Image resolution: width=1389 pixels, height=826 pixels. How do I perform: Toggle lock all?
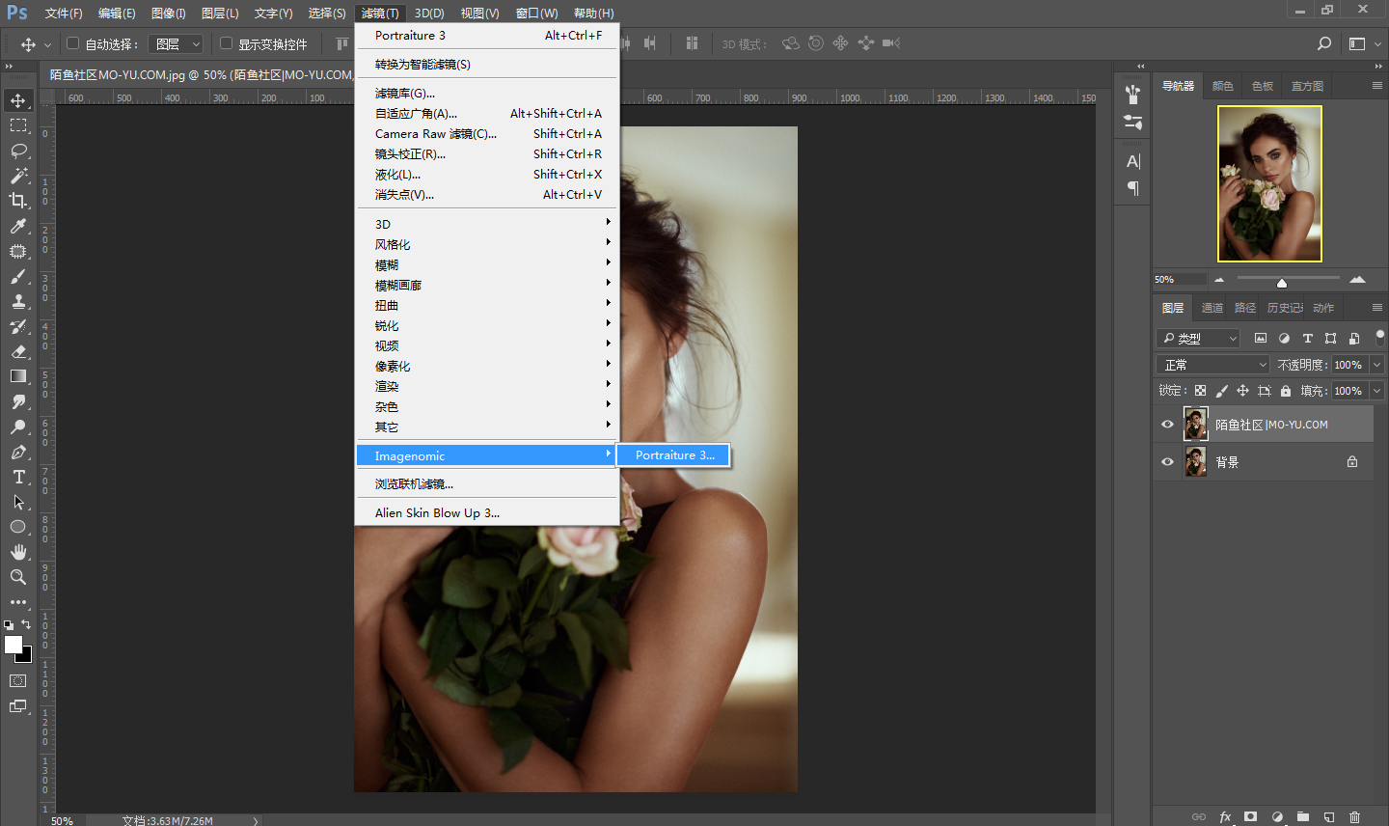[x=1286, y=391]
